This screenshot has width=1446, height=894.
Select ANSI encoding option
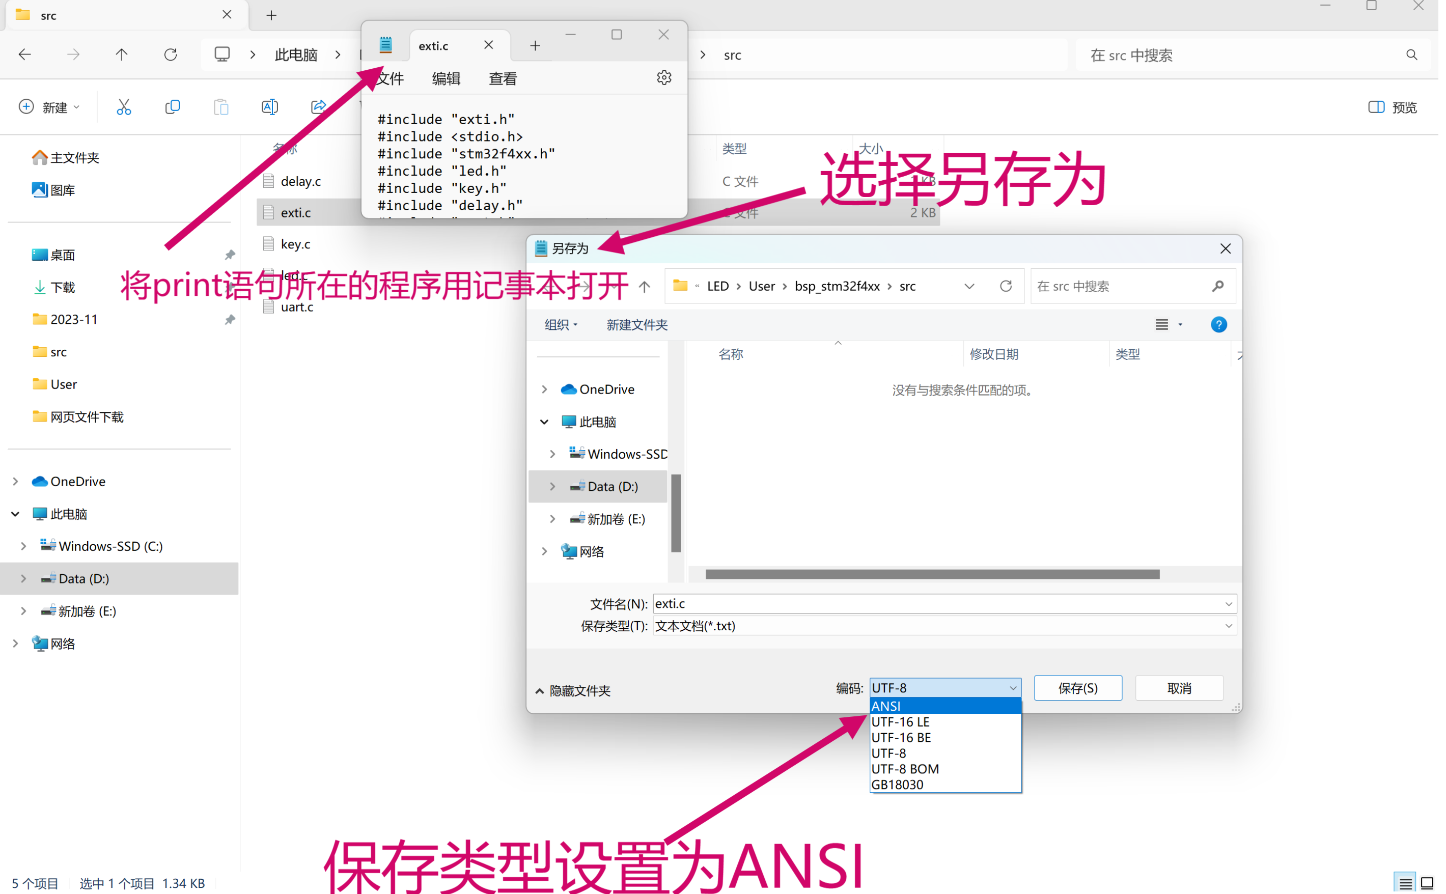coord(942,705)
